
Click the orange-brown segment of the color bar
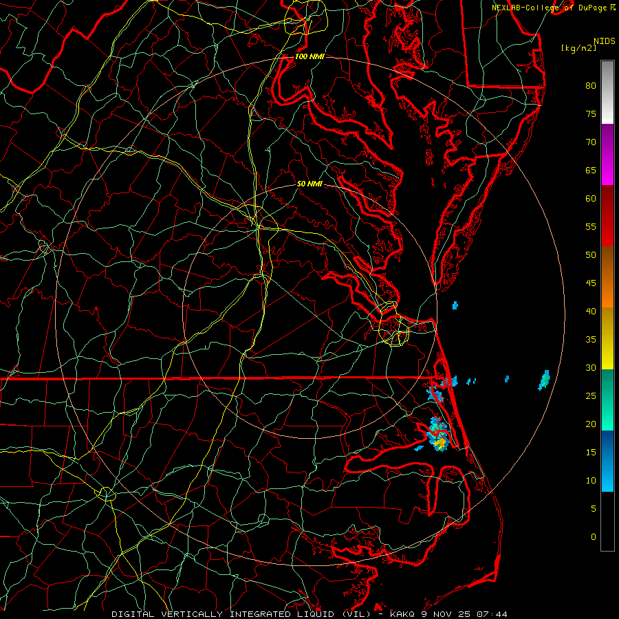pyautogui.click(x=607, y=277)
